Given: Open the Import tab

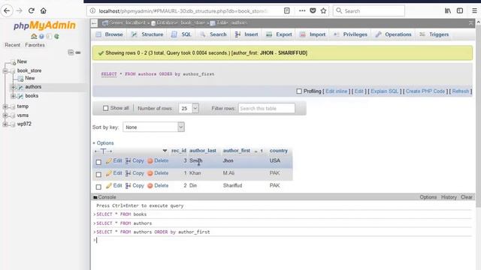Looking at the screenshot, I should point(313,34).
